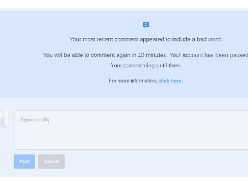The width and height of the screenshot is (248, 186).
Task: Cancel the comment draft
Action: point(51,161)
